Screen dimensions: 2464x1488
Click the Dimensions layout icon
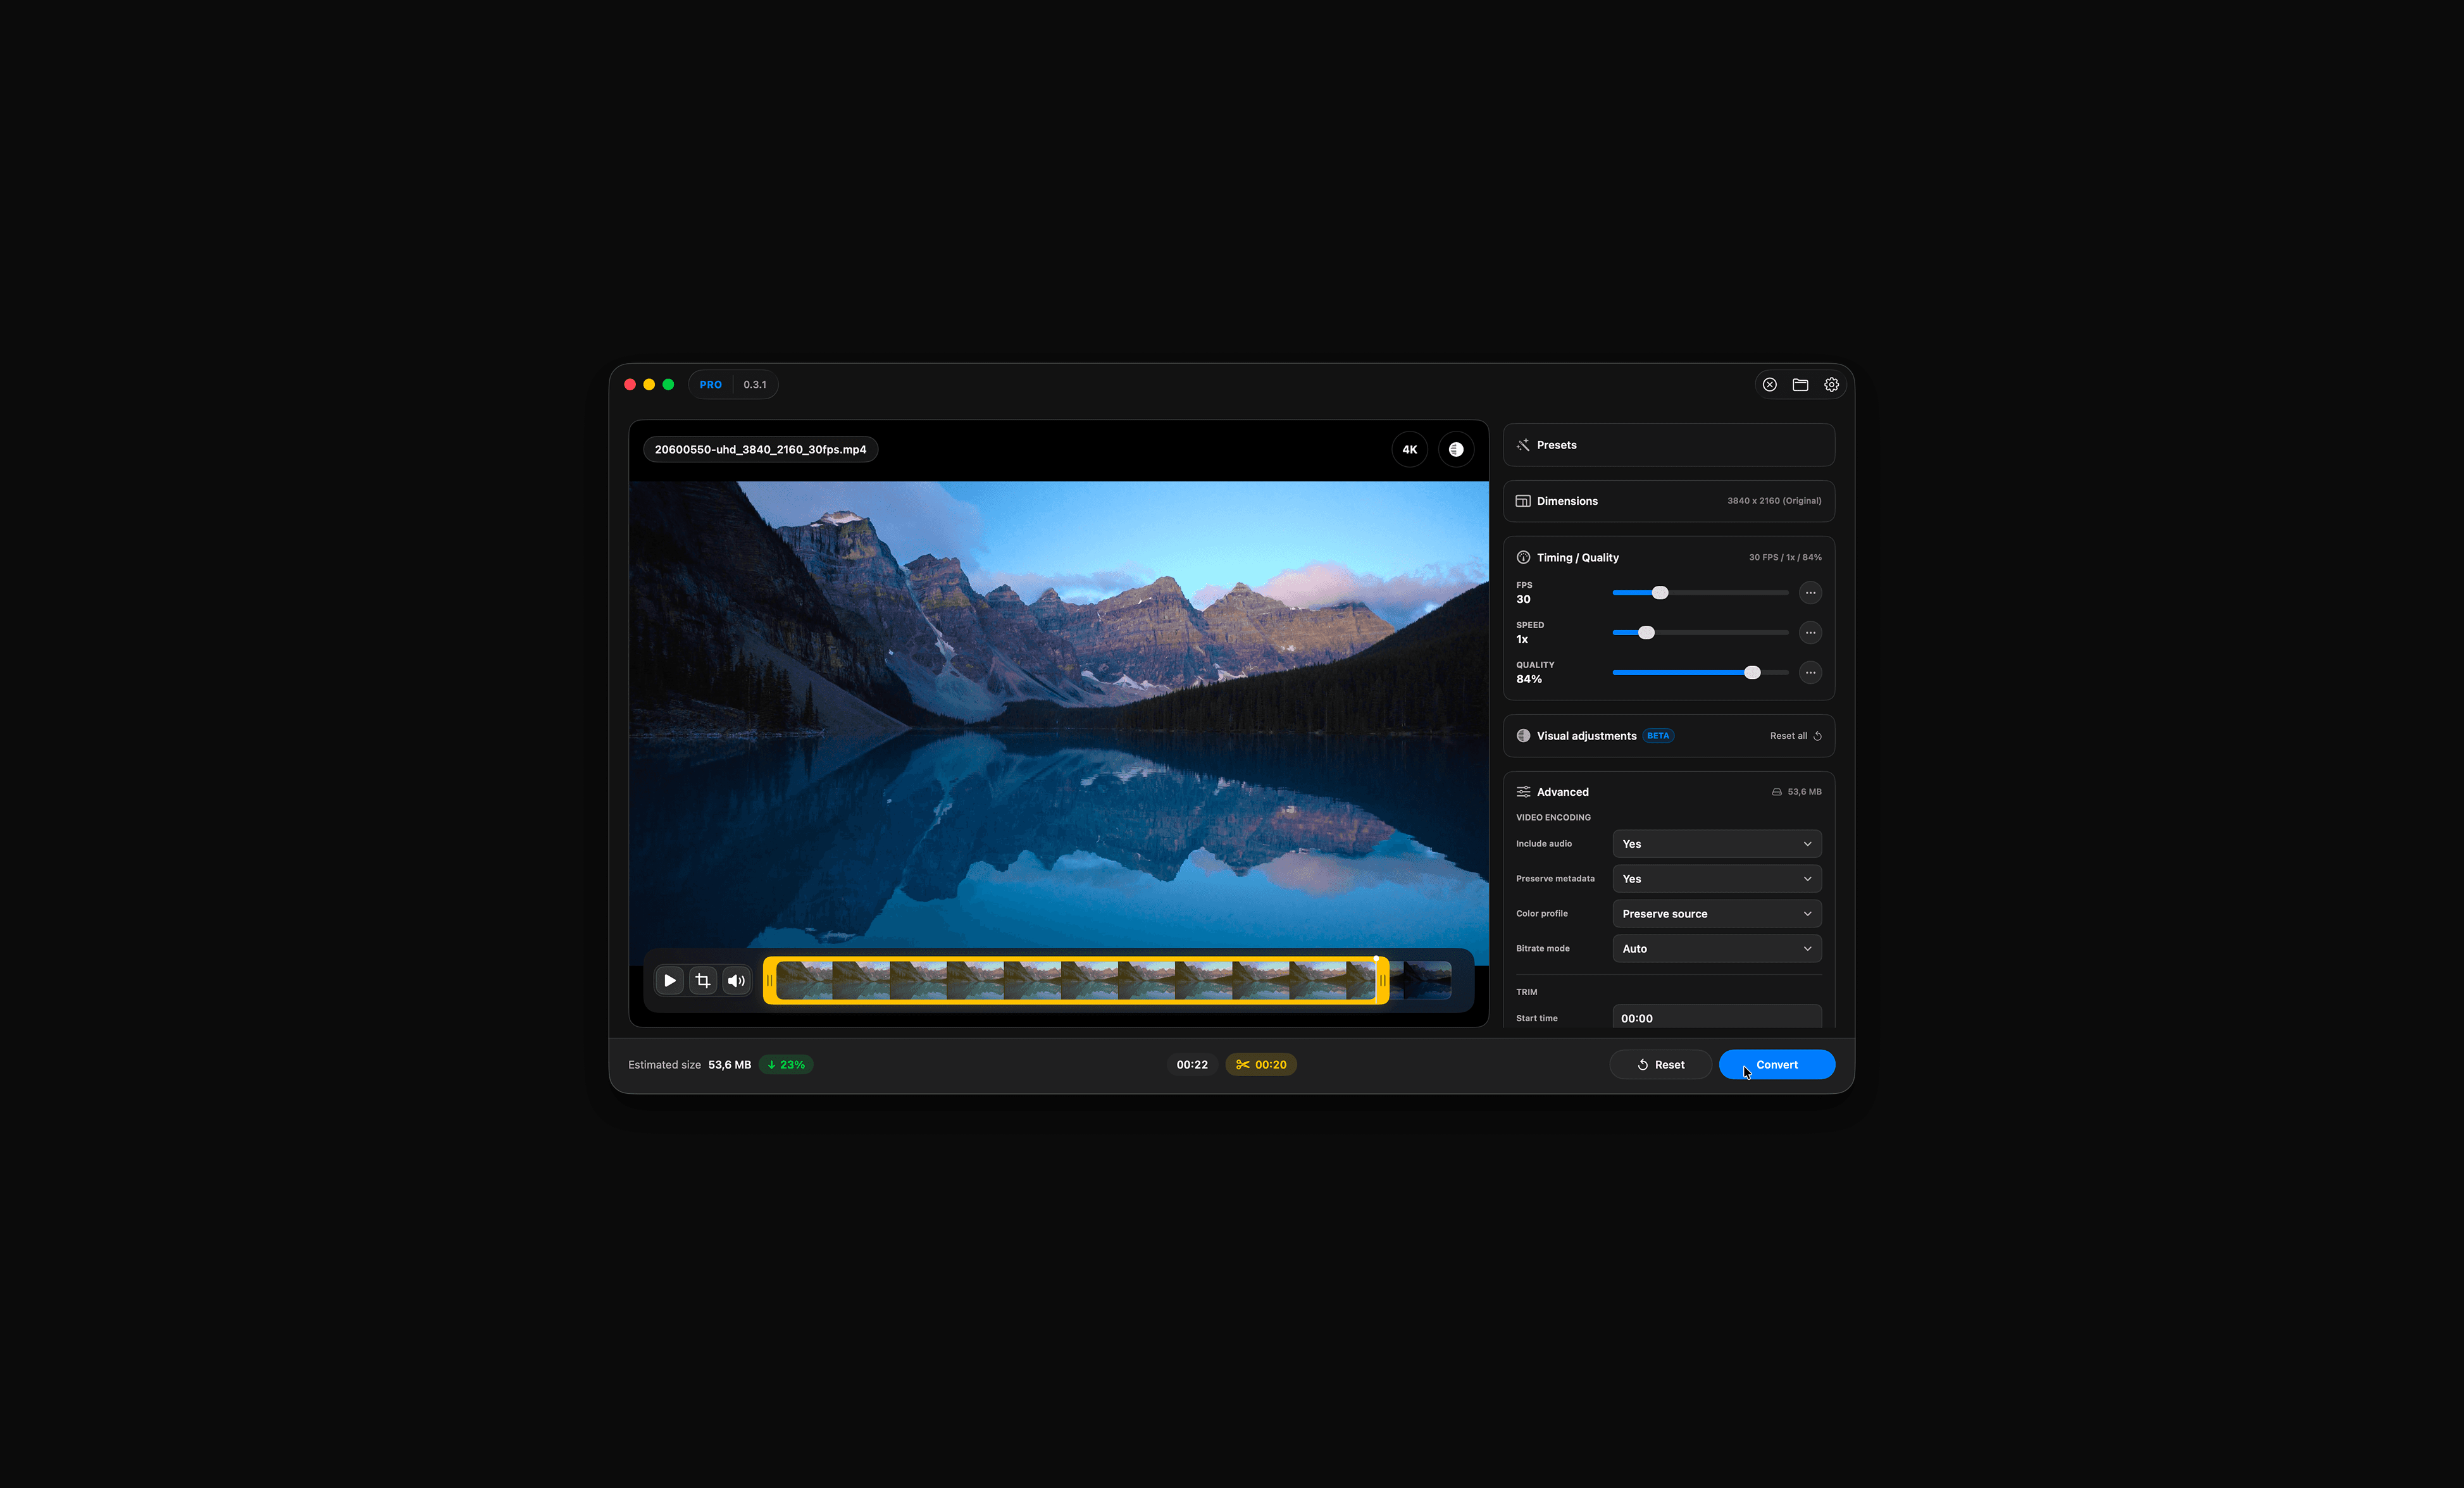coord(1523,501)
